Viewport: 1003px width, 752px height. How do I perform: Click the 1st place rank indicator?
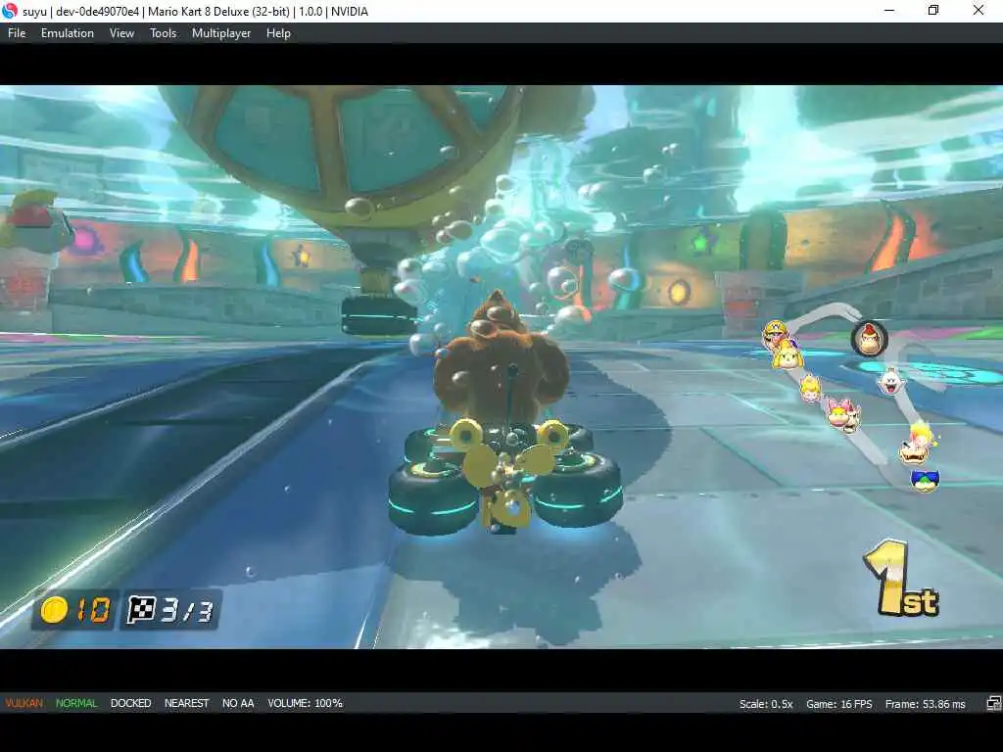pyautogui.click(x=901, y=579)
